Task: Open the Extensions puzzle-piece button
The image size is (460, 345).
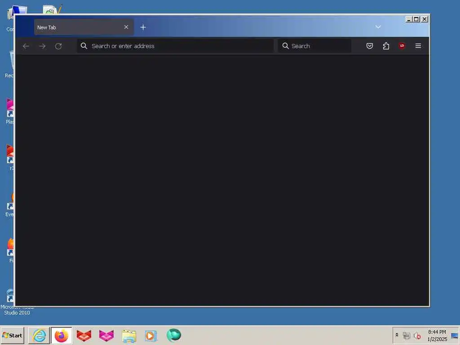Action: 386,46
